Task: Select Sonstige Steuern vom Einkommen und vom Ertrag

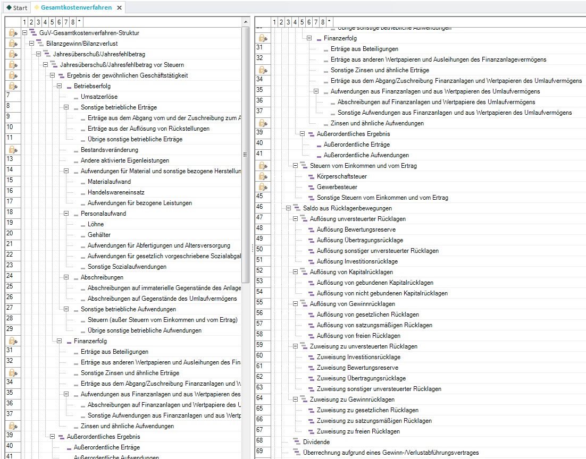Action: 382,198
